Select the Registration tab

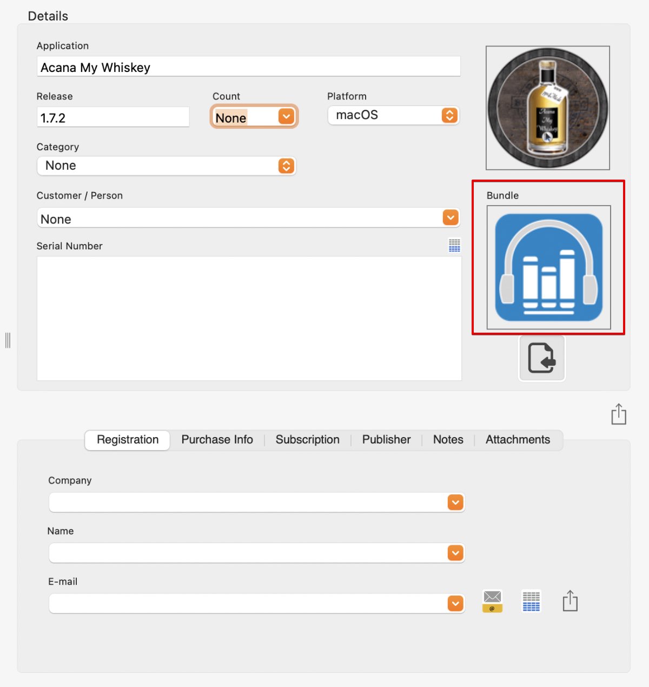coord(128,440)
